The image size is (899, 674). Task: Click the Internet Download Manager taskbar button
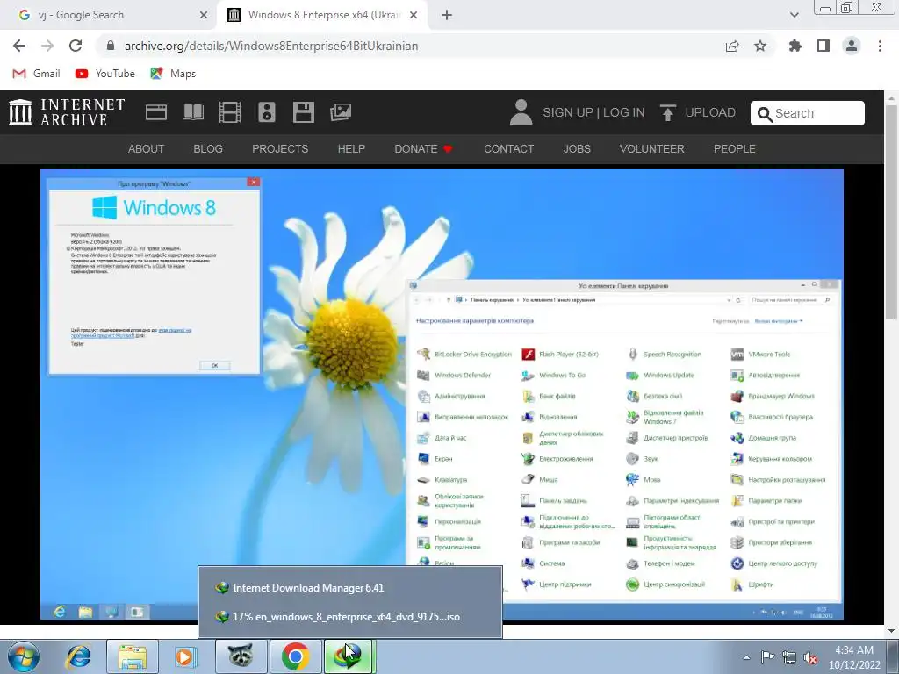coord(349,656)
